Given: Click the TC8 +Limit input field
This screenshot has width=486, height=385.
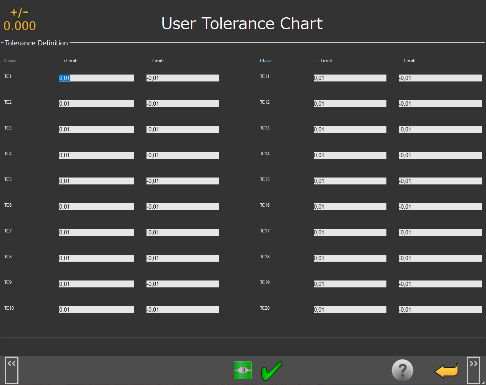Looking at the screenshot, I should click(x=97, y=258).
